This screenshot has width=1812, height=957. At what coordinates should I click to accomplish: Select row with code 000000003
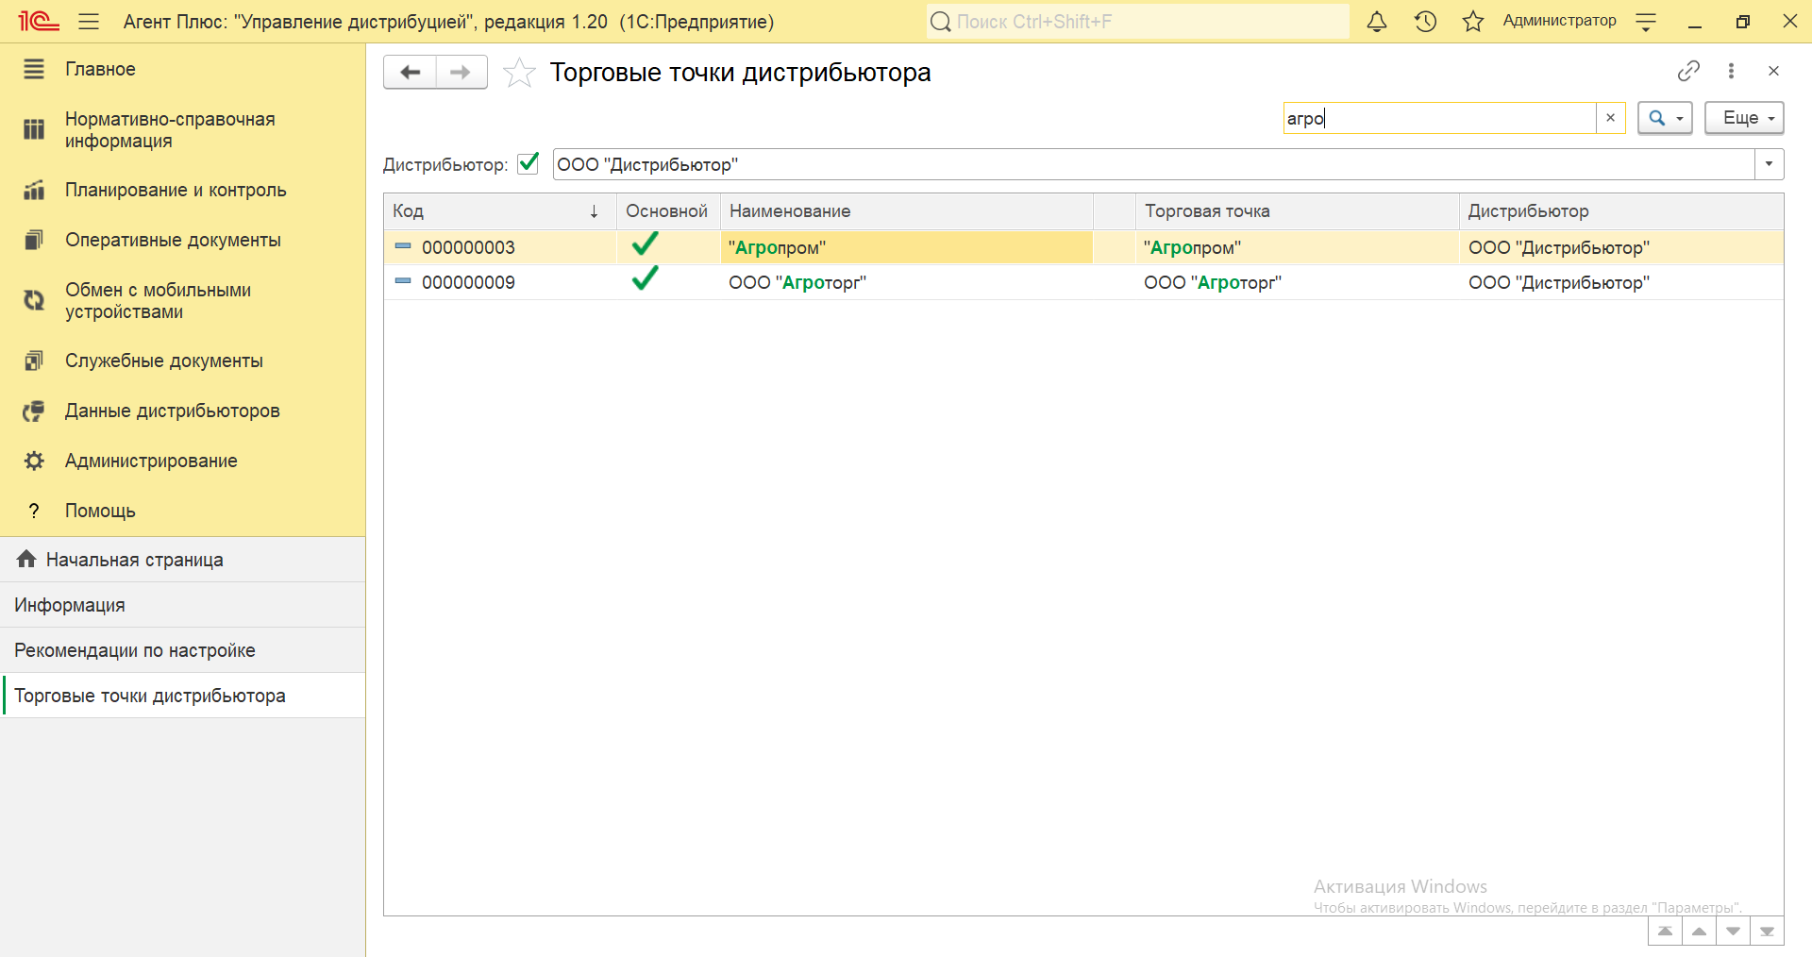(1083, 247)
